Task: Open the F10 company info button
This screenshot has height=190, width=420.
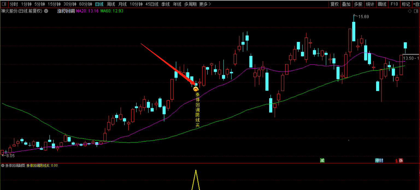Action: (x=394, y=4)
